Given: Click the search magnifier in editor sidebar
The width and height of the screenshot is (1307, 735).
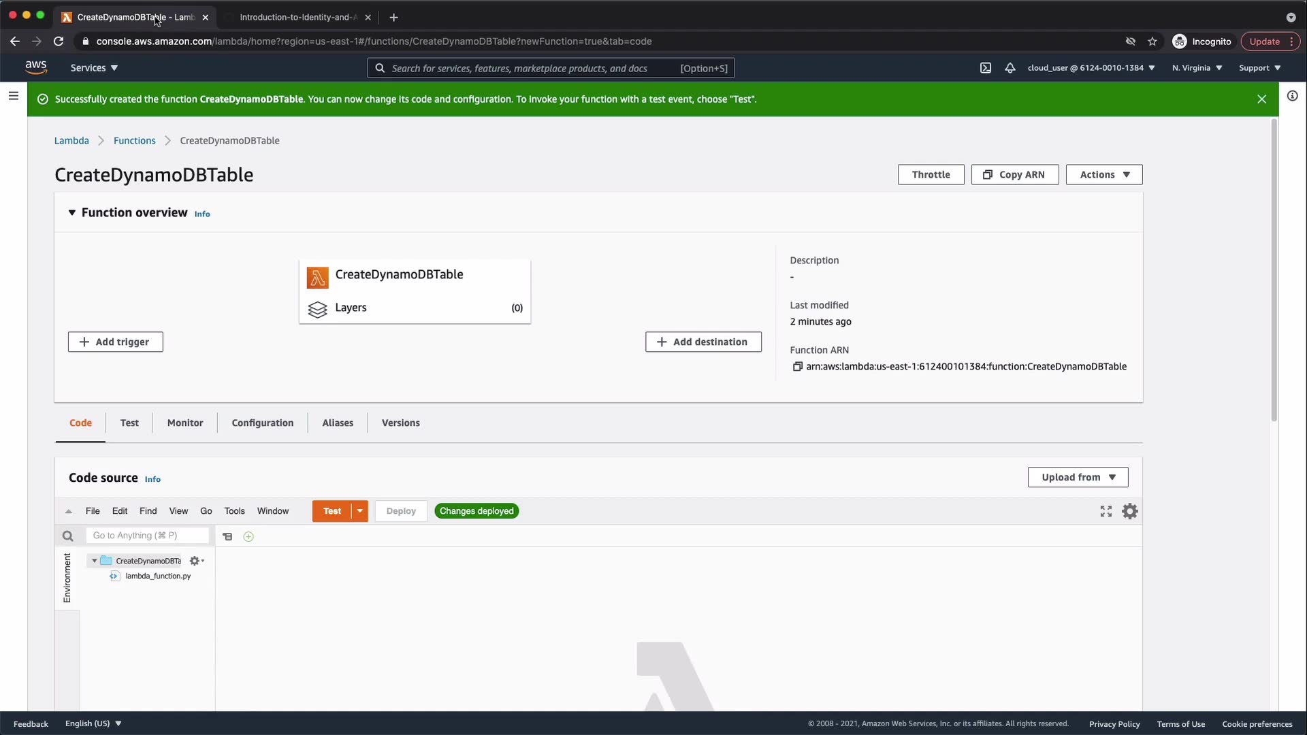Looking at the screenshot, I should pyautogui.click(x=67, y=536).
